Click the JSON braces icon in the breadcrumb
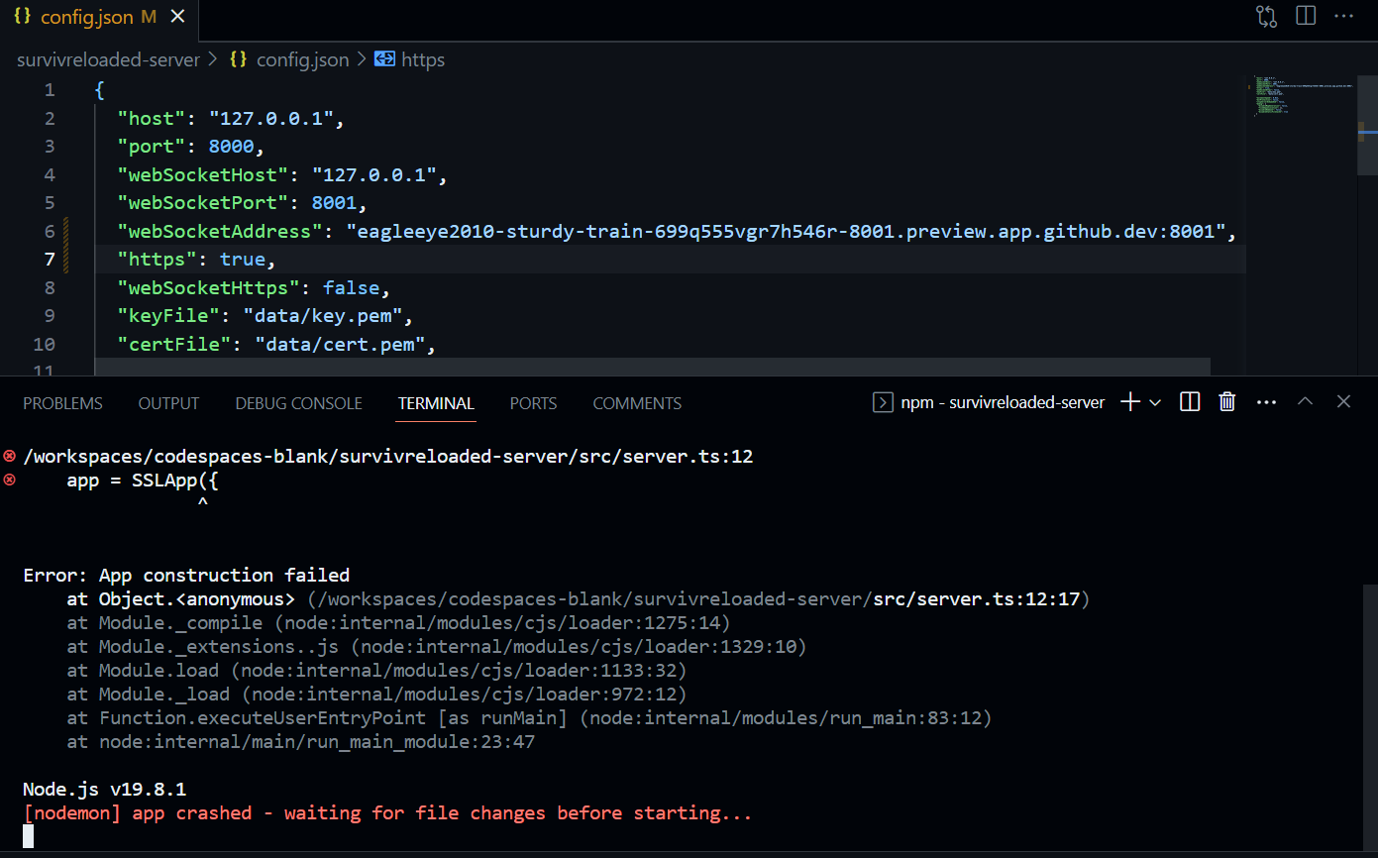The height and width of the screenshot is (858, 1378). [x=239, y=59]
